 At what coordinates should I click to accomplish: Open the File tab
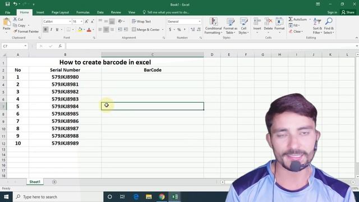click(7, 12)
